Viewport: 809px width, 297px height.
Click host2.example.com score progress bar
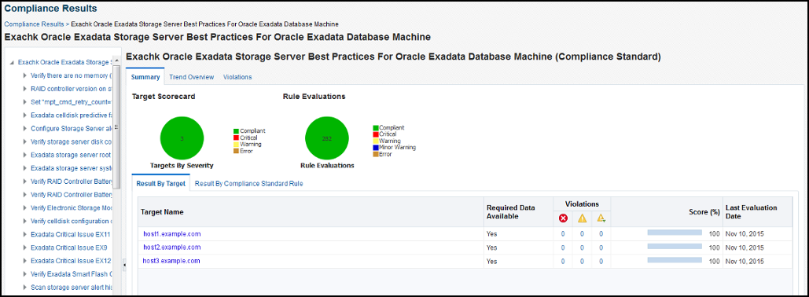pos(675,247)
